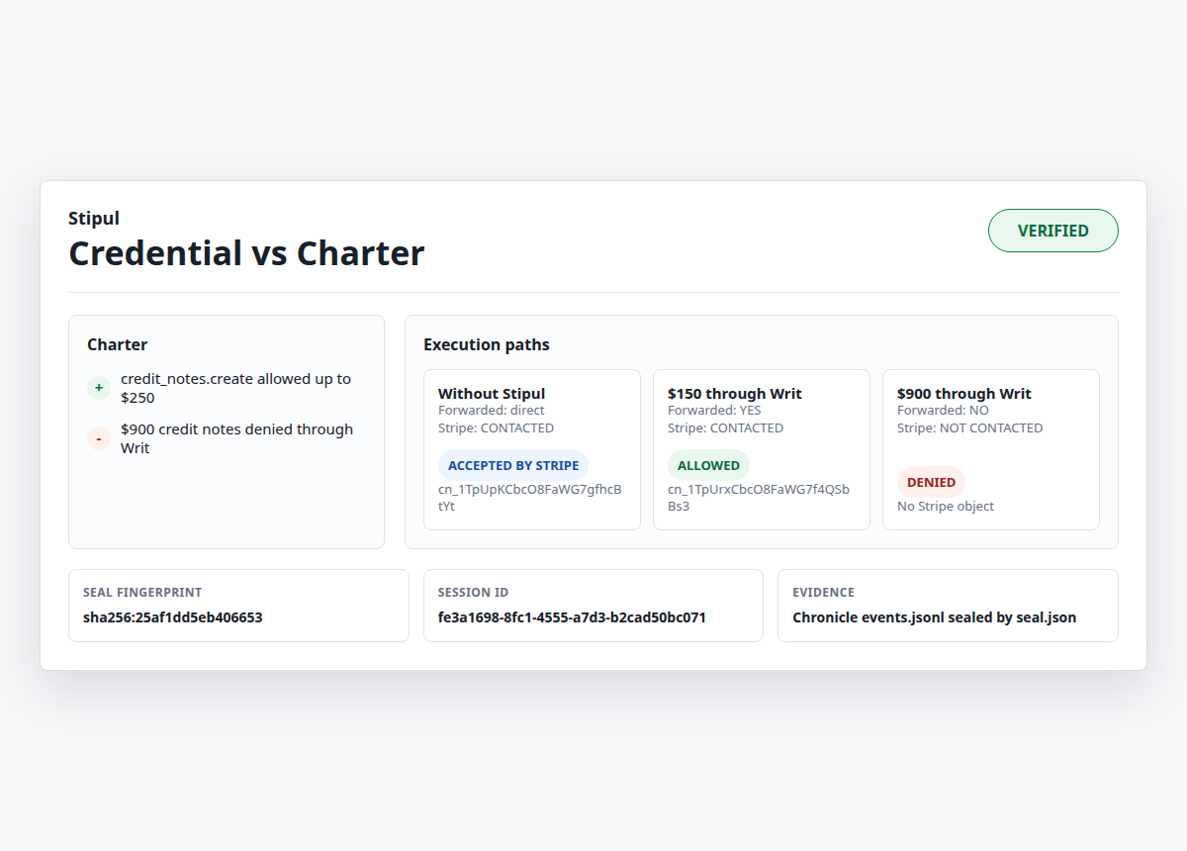Viewport: 1187px width, 851px height.
Task: Click the Credential vs Charter heading
Action: pyautogui.click(x=246, y=253)
